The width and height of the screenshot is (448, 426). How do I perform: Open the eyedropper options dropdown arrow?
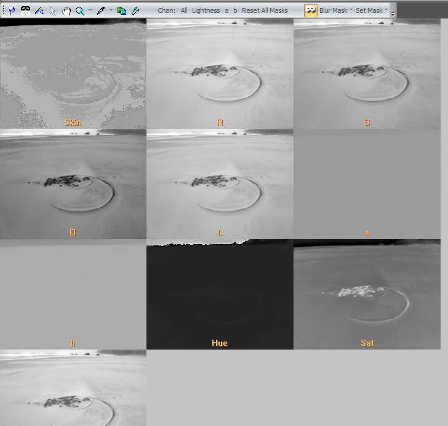point(111,10)
